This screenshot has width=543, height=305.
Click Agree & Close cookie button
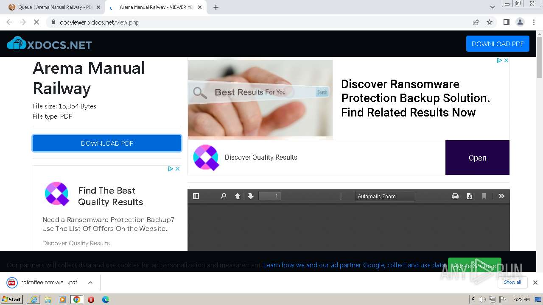[474, 266]
